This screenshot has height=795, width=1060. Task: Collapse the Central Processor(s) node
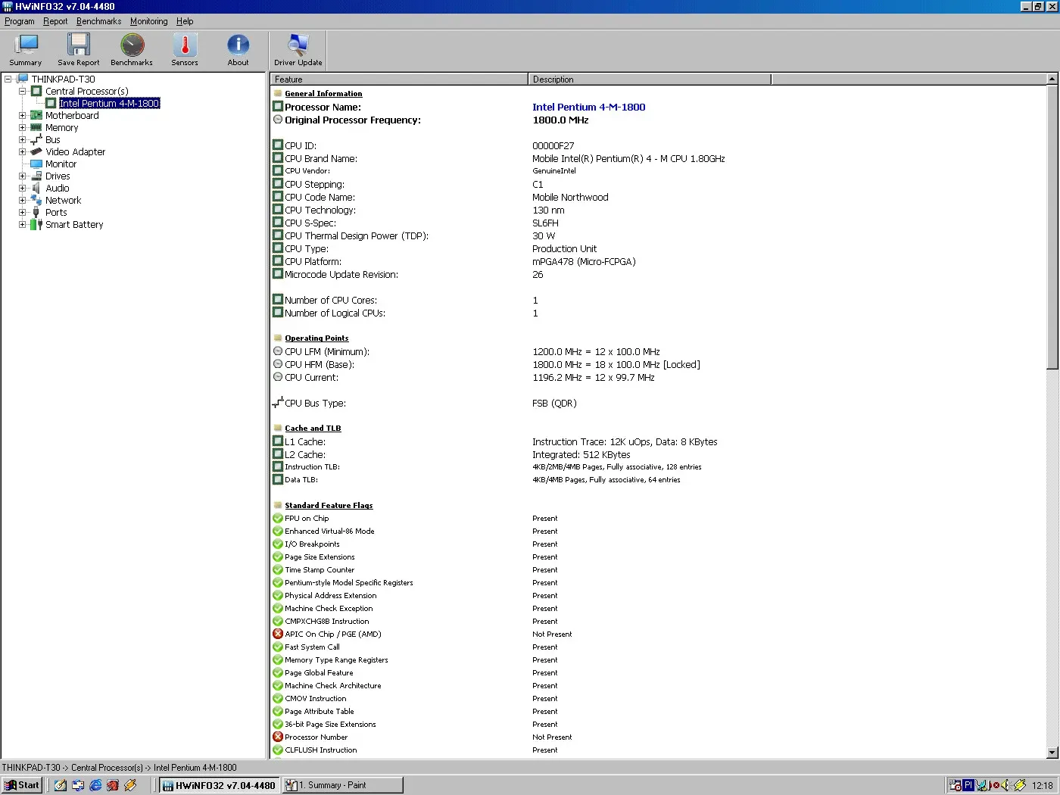[22, 91]
